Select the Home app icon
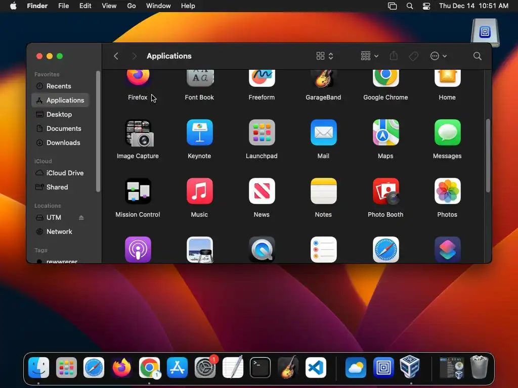Viewport: 518px width, 388px height. [x=447, y=78]
